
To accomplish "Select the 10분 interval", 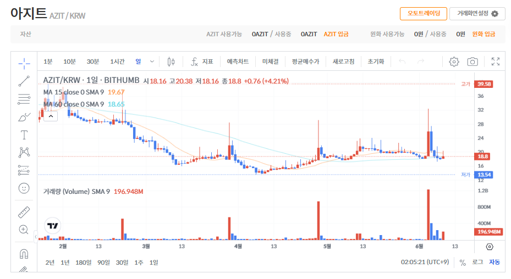I will (69, 62).
